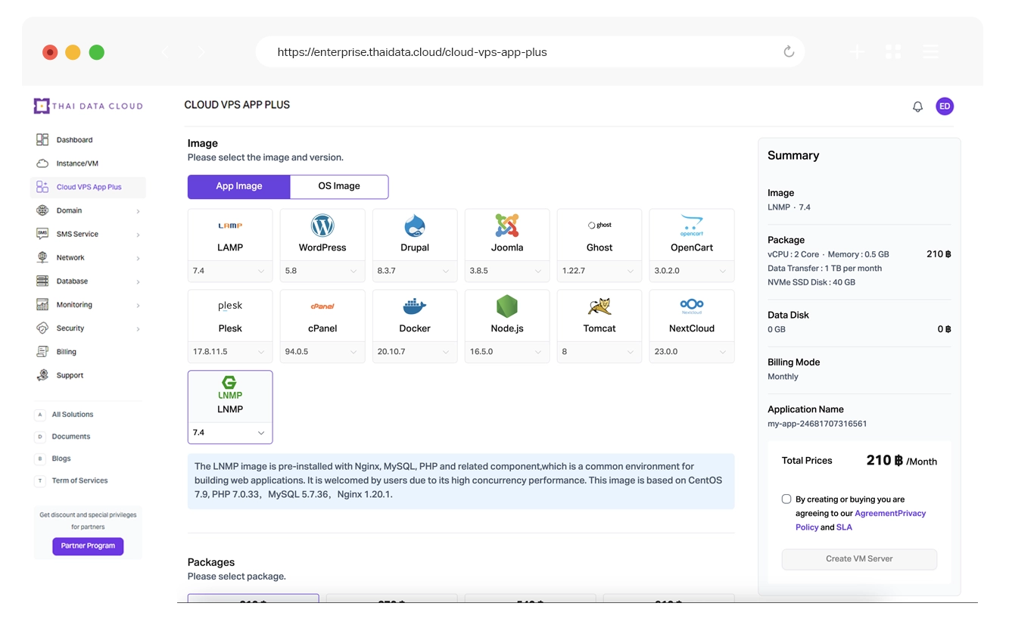
Task: Open LNMP version 7.4 dropdown
Action: 230,433
